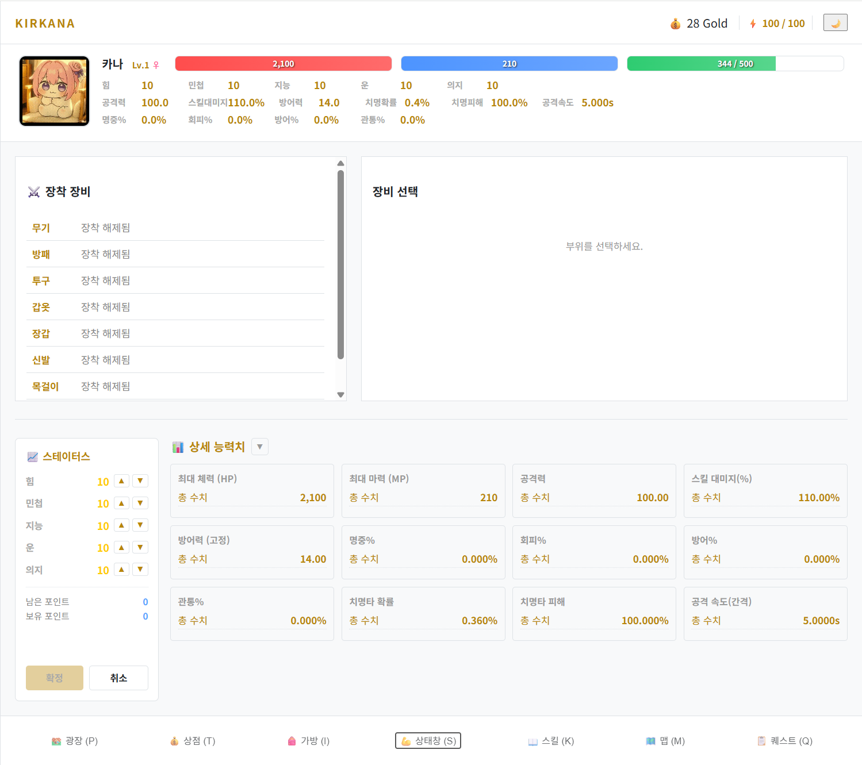
Task: Decrease 민첩 stat with down arrow
Action: click(140, 503)
